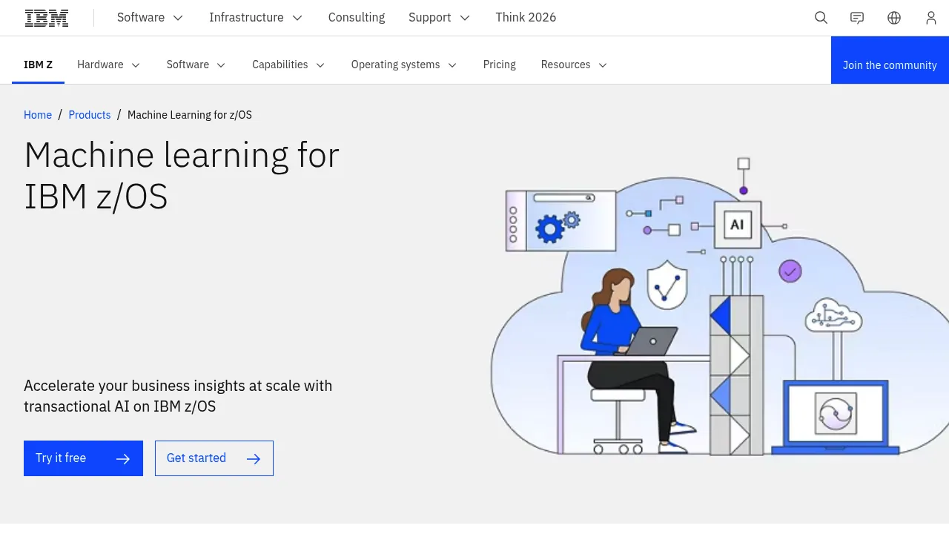Expand the Operating systems submenu
This screenshot has height=534, width=949.
404,65
